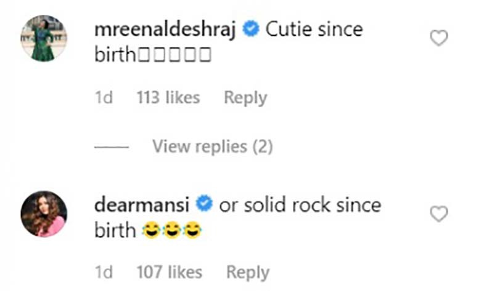Visit the dearmansi username link
Viewport: 484px width, 291px height.
pyautogui.click(x=142, y=205)
